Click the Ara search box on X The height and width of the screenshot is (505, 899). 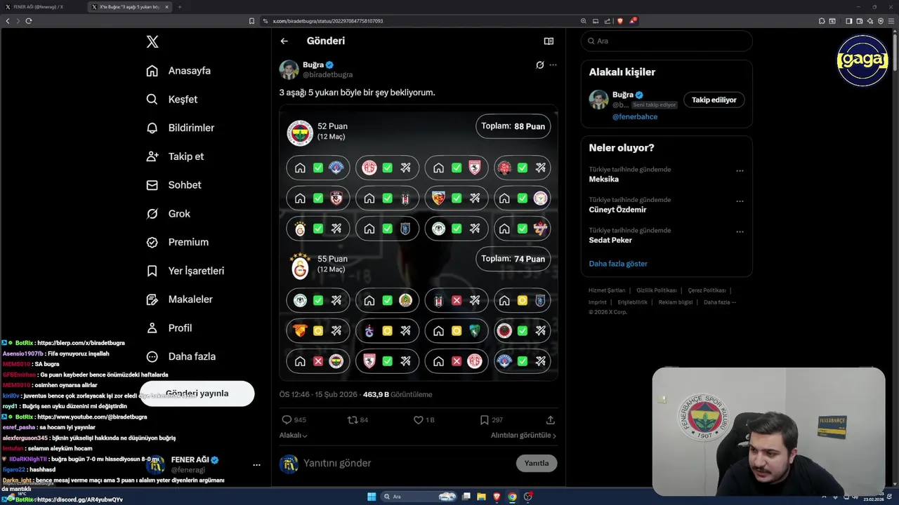[667, 41]
